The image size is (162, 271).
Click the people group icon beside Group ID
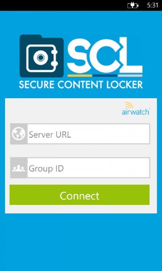click(x=19, y=168)
